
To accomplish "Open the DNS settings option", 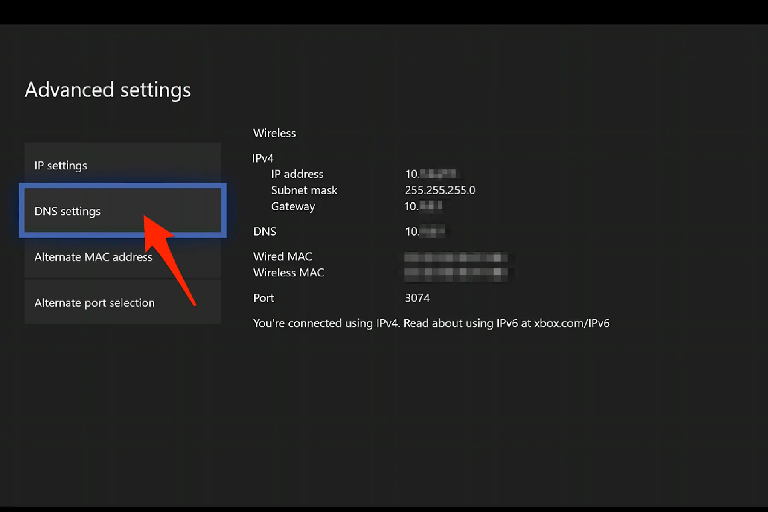I will click(x=68, y=211).
